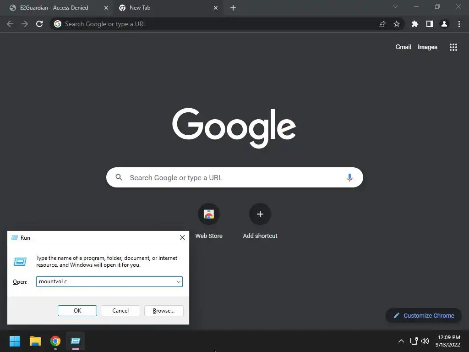Open the volume tray icon
Viewport: 469px width, 352px height.
pyautogui.click(x=425, y=341)
